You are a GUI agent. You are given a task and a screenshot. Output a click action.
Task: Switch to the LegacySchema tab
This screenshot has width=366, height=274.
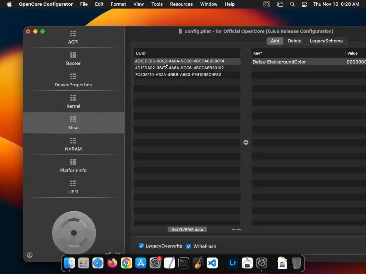(x=326, y=41)
